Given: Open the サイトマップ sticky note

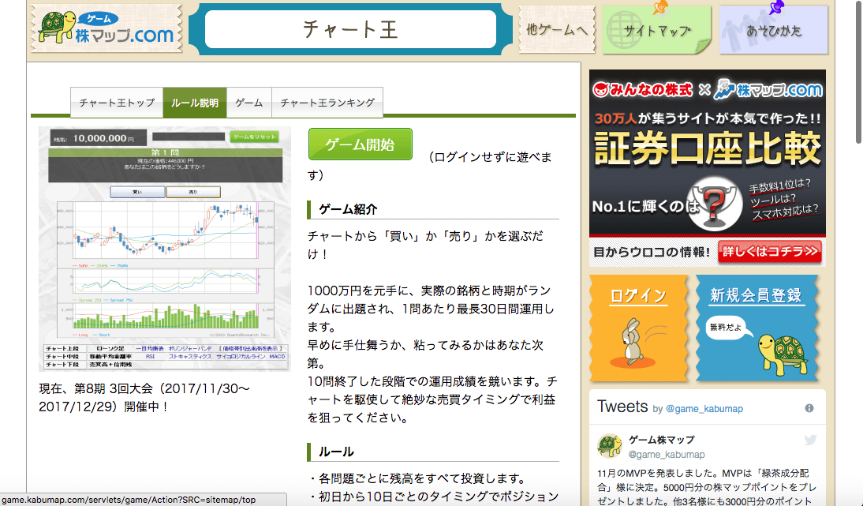Looking at the screenshot, I should [656, 32].
